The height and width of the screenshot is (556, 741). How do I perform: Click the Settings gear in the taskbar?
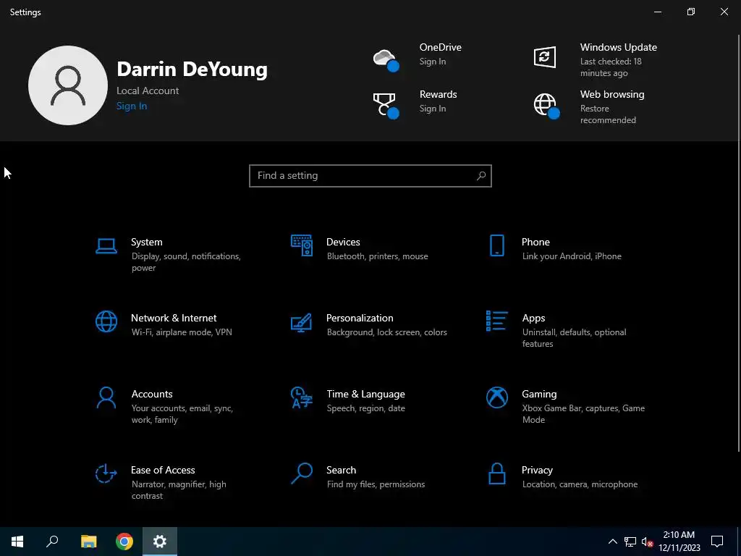(160, 542)
